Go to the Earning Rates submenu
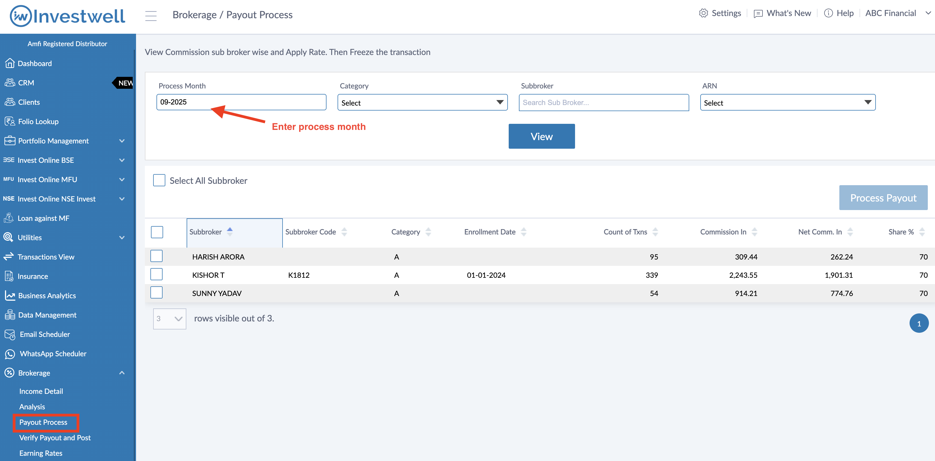Image resolution: width=935 pixels, height=461 pixels. click(41, 453)
